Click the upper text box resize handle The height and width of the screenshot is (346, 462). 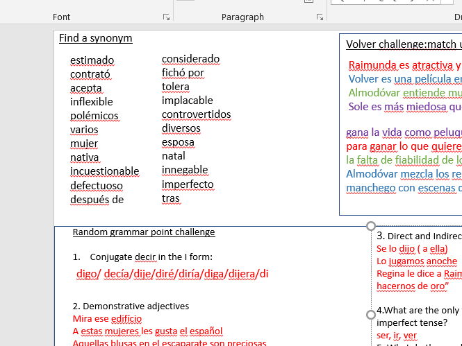pos(371,226)
